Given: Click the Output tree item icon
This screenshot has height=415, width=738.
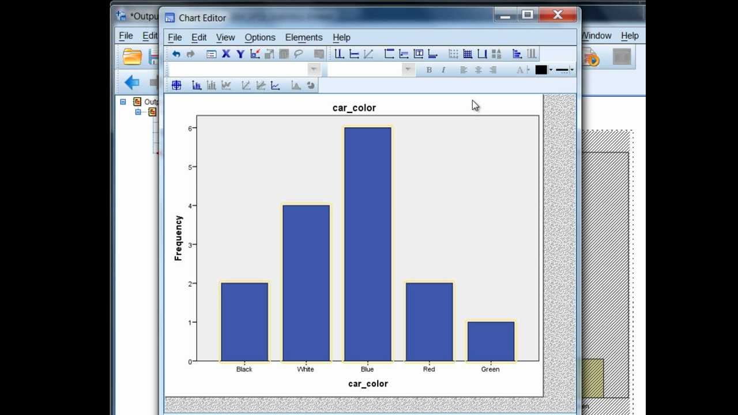Looking at the screenshot, I should click(137, 101).
